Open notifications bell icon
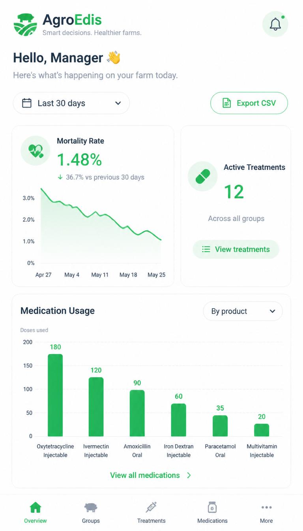 275,24
